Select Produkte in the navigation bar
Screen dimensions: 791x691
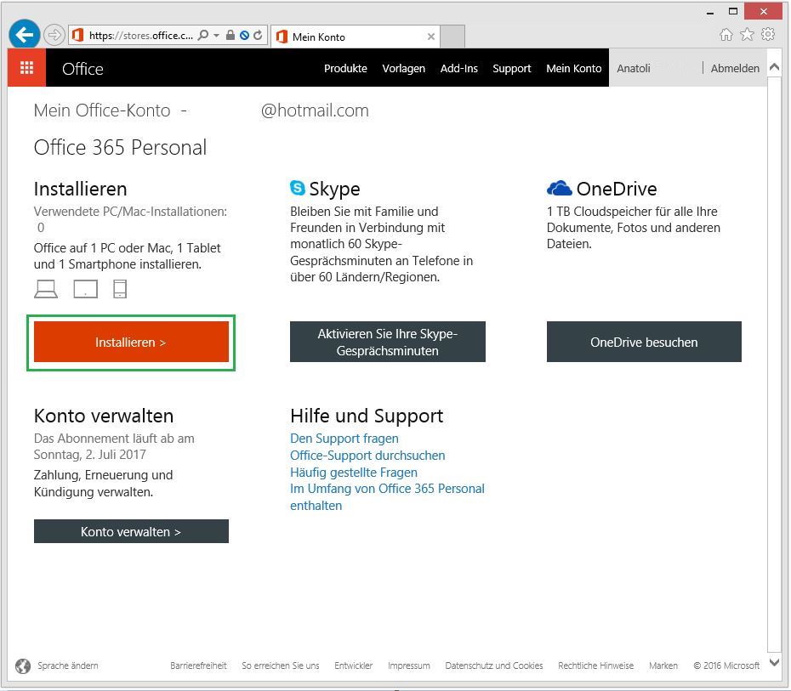click(345, 68)
